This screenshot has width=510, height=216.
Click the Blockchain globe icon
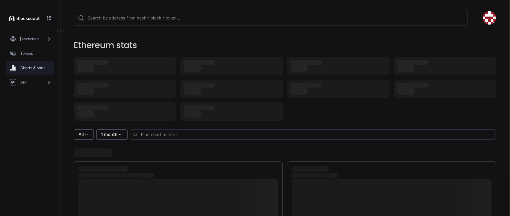click(13, 39)
